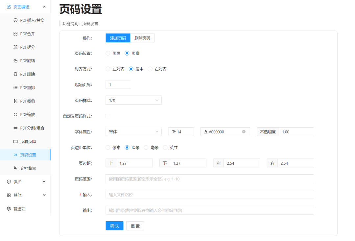Open the 宋体 font dropdown
The image size is (355, 241).
(133, 132)
